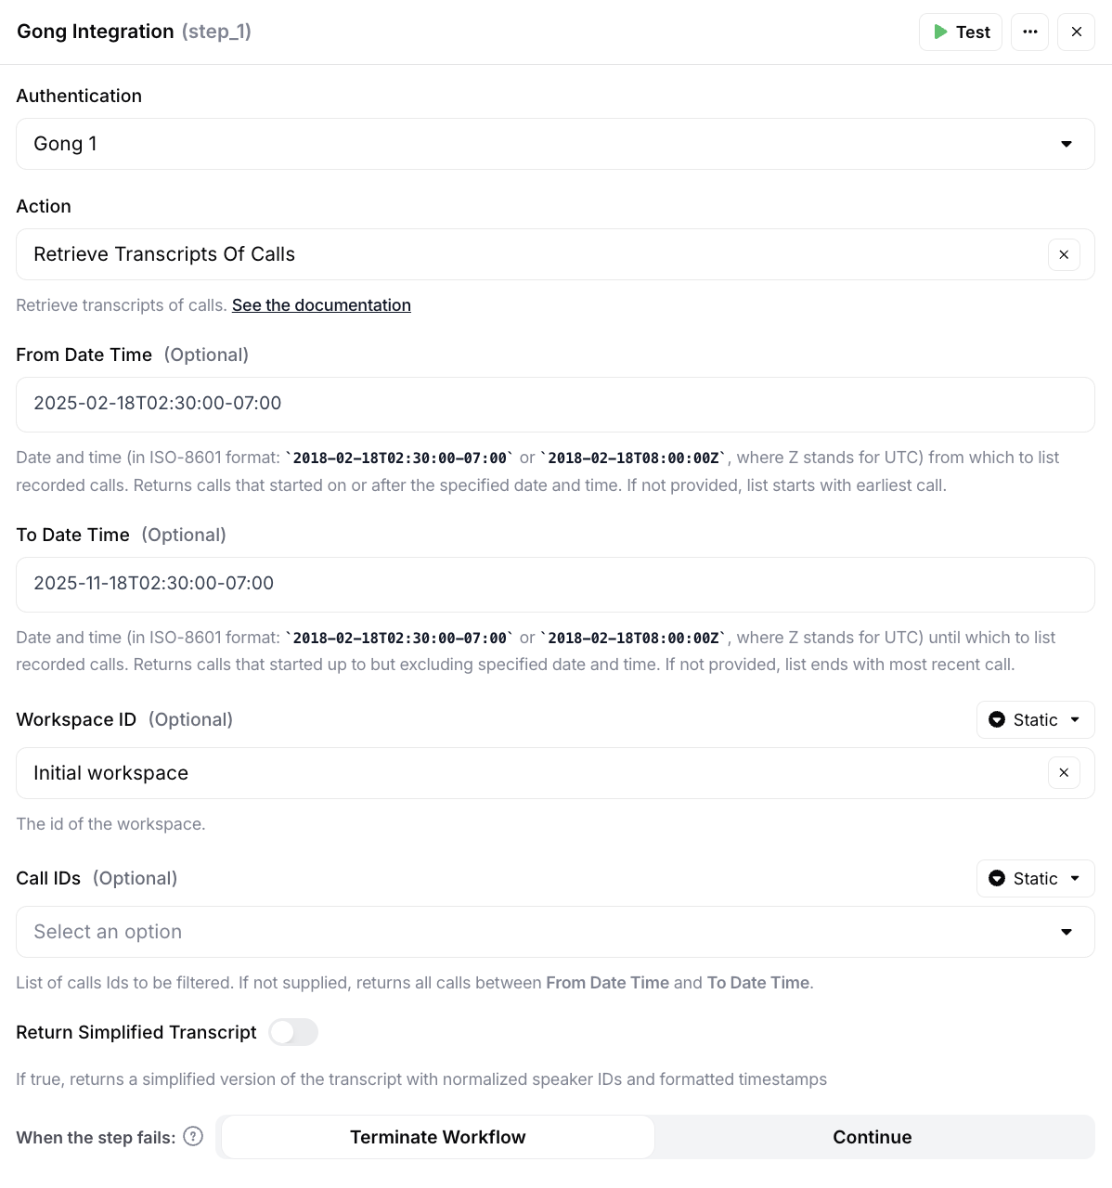Select Continue on step failure
Viewport: 1112px width, 1188px height.
[872, 1137]
